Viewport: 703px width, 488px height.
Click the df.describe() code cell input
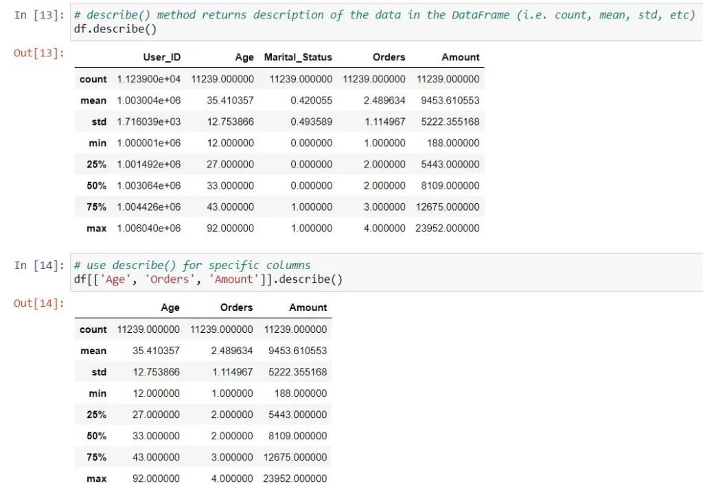point(388,22)
